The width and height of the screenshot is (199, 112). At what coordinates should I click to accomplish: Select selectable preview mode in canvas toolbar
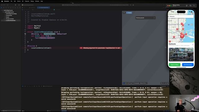pos(126,83)
